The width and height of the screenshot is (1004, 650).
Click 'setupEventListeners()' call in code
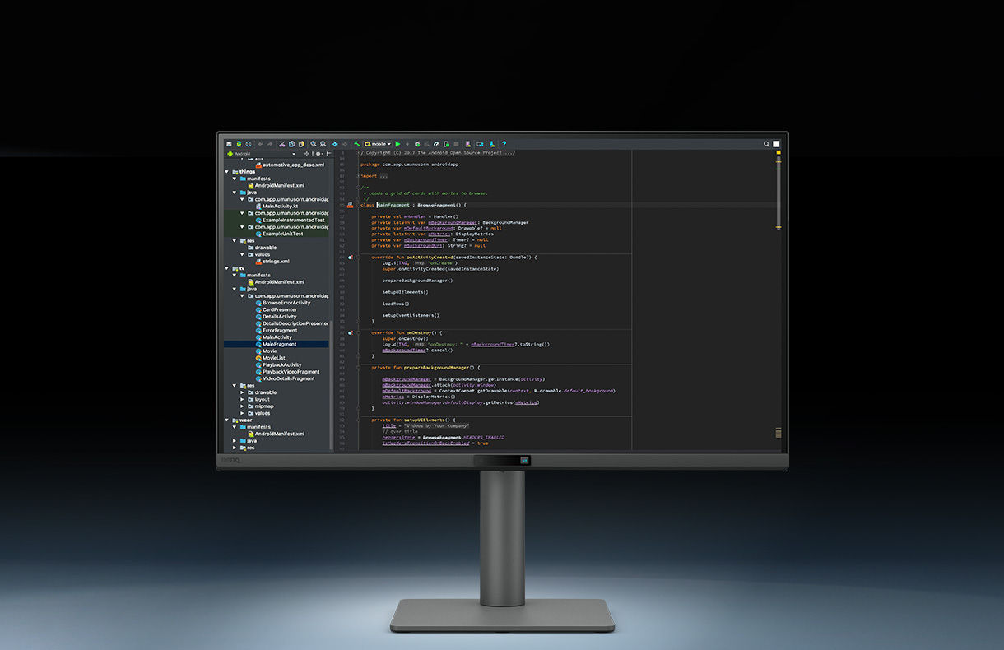coord(411,315)
